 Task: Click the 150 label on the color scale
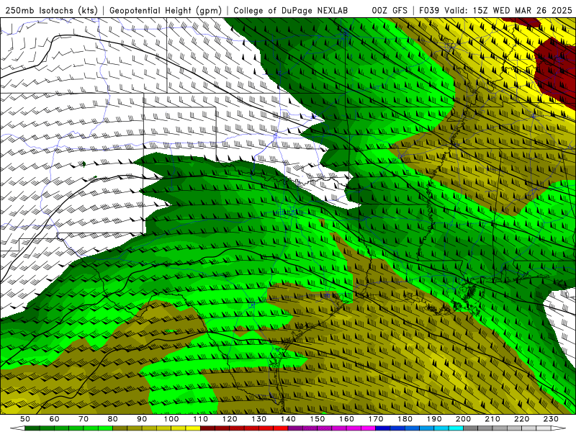pos(318,419)
